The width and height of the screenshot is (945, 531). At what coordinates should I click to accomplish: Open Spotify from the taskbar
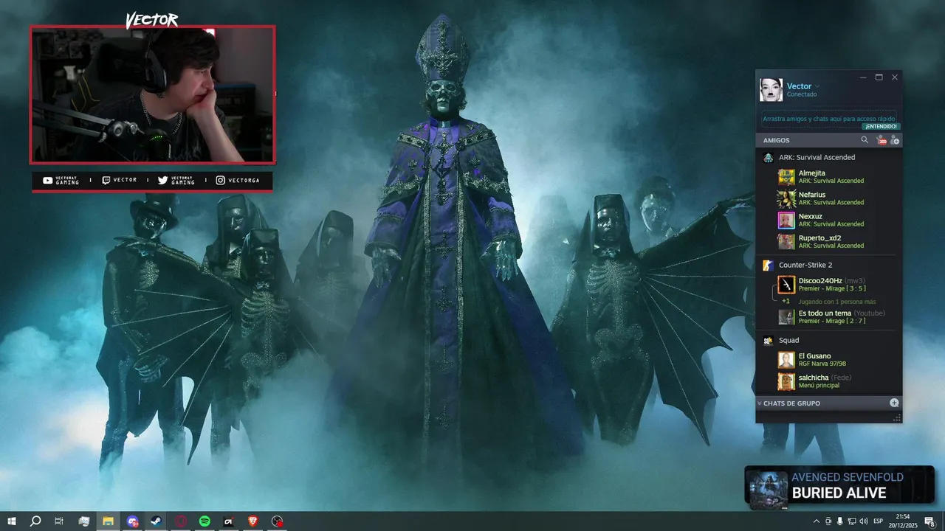click(205, 521)
